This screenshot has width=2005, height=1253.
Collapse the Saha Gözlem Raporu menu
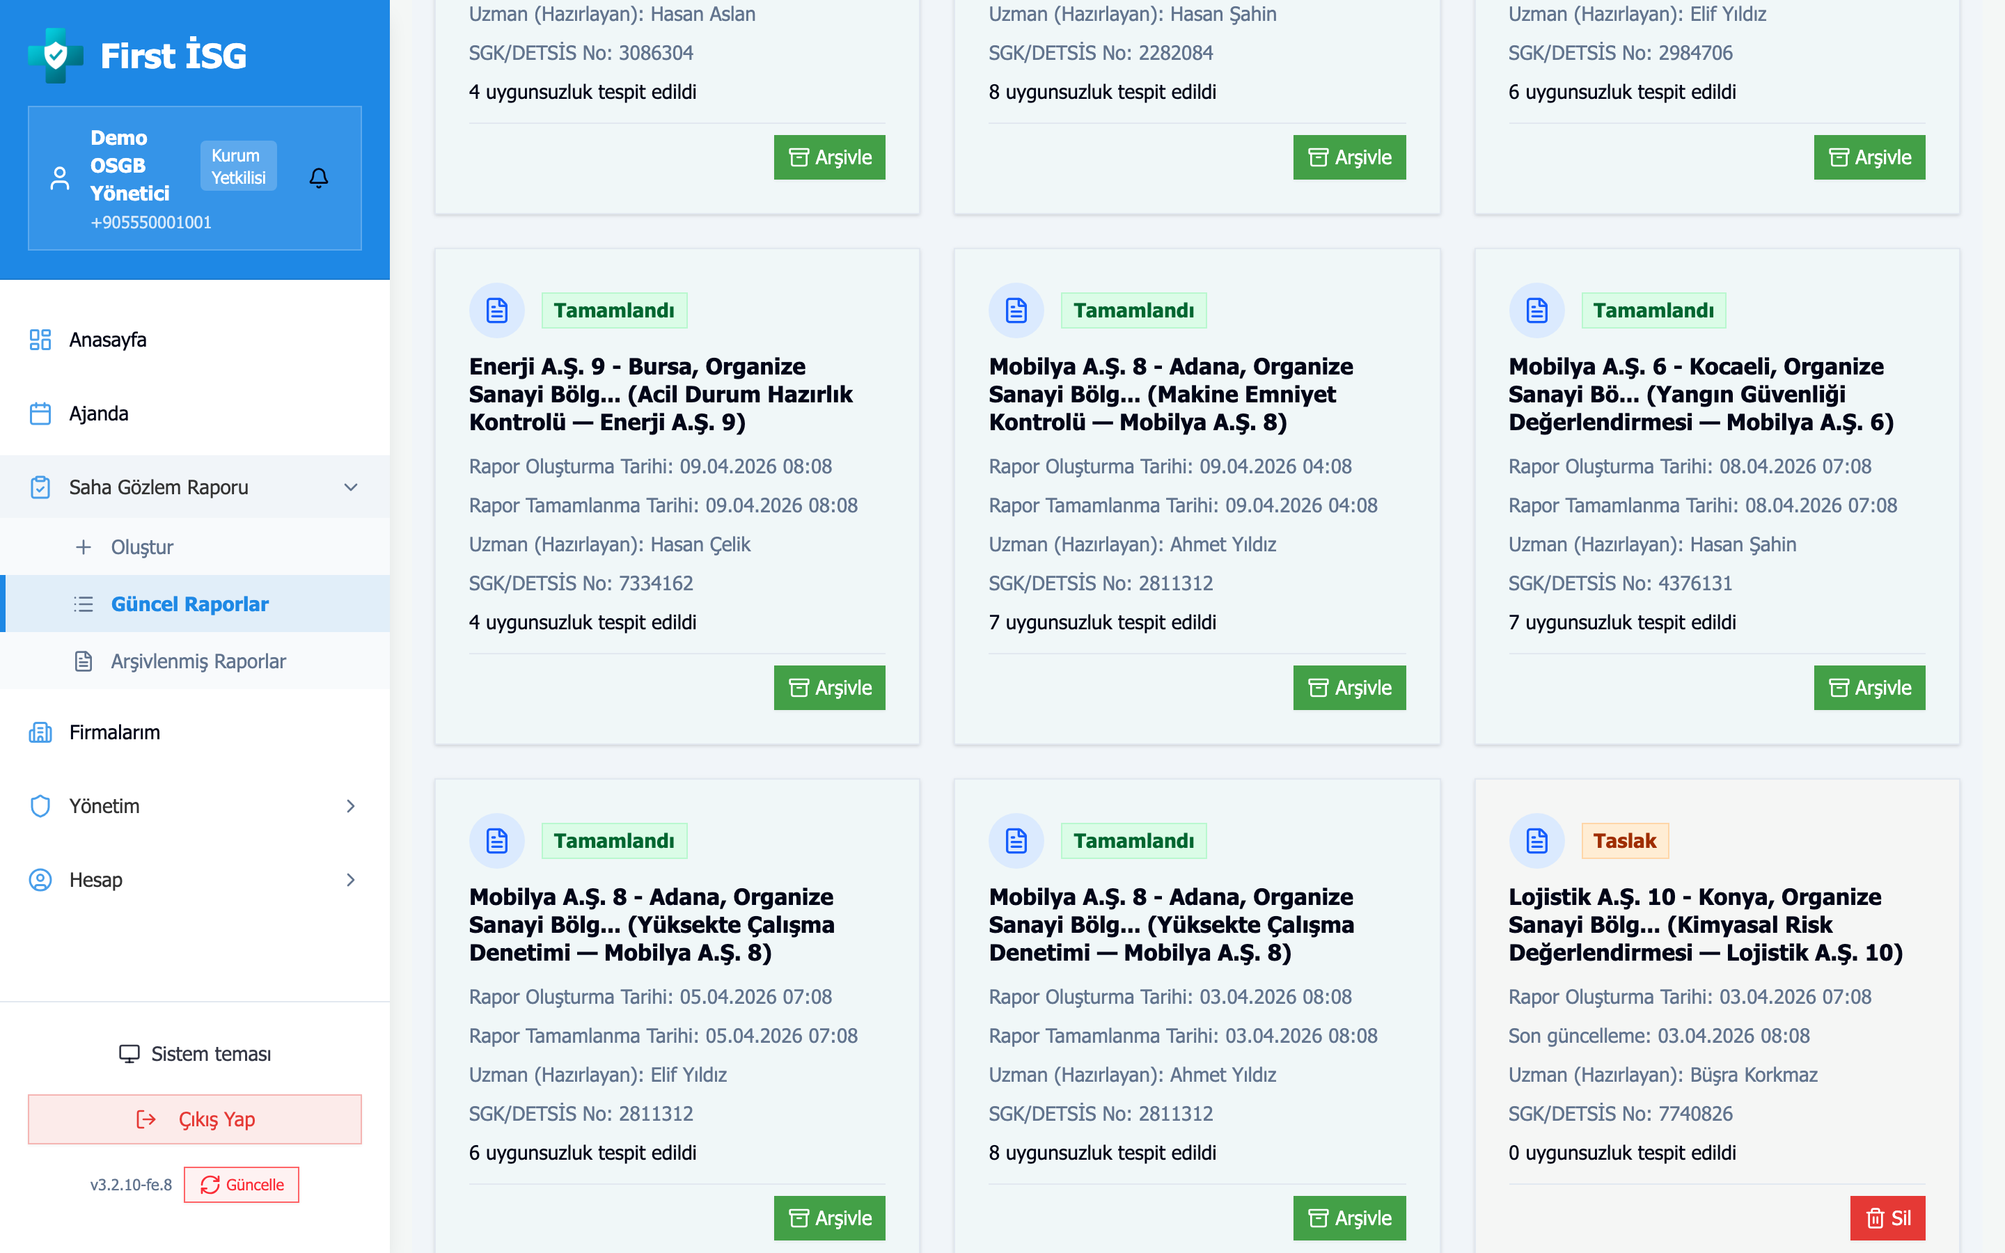[350, 487]
